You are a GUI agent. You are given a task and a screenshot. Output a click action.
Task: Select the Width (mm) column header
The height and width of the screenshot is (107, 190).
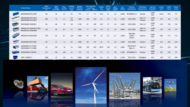[169, 8]
